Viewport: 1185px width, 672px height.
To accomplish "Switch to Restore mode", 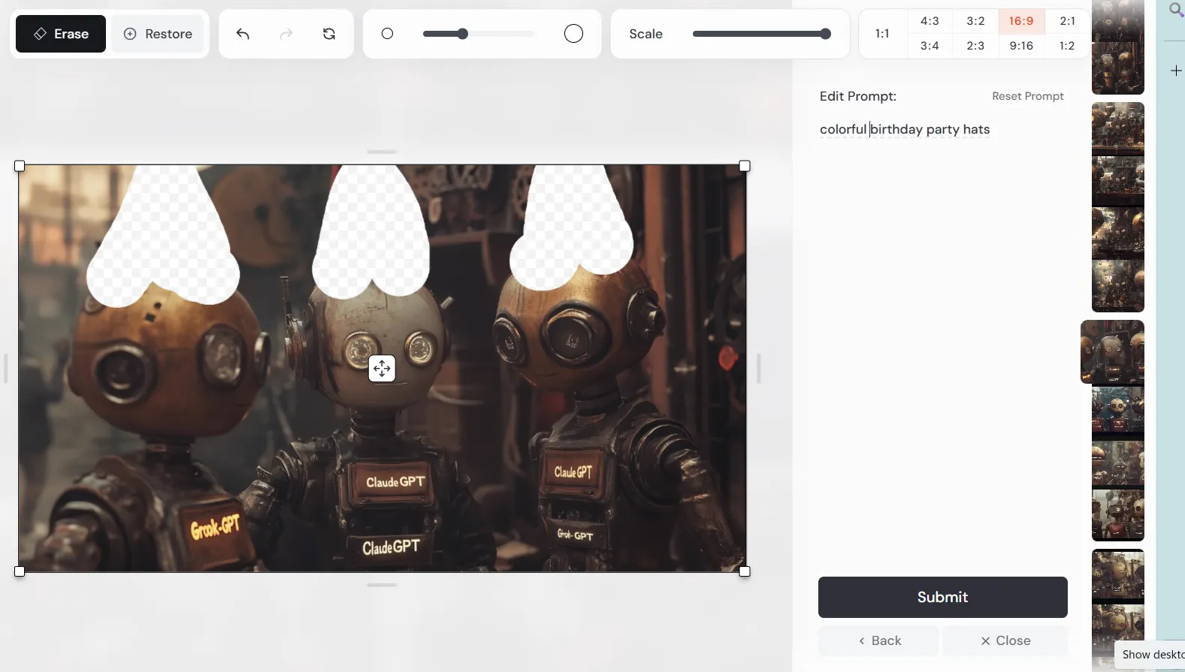I will (x=158, y=34).
